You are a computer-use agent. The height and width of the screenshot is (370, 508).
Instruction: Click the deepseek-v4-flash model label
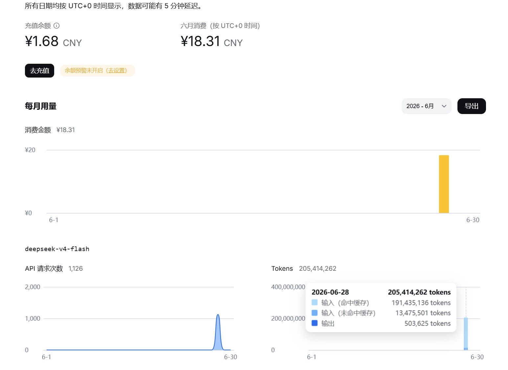tap(57, 249)
